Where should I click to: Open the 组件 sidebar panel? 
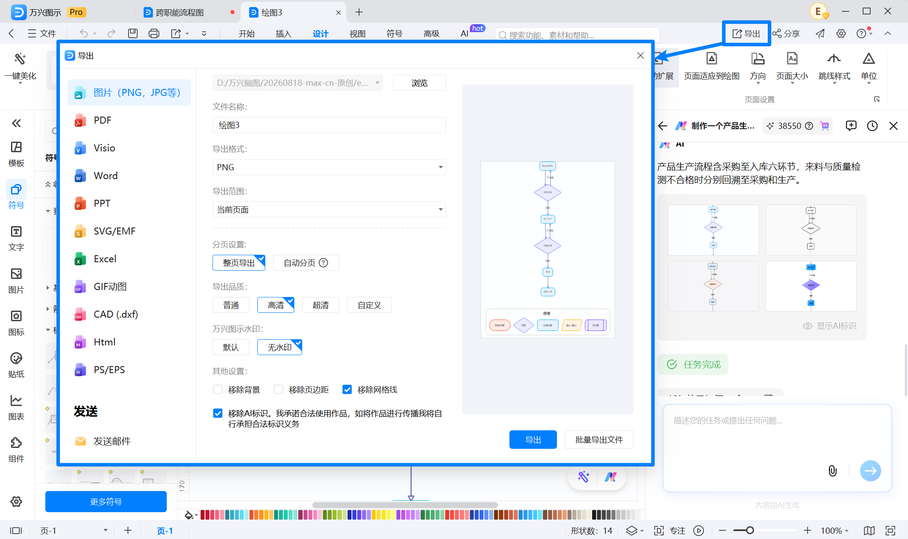click(16, 450)
